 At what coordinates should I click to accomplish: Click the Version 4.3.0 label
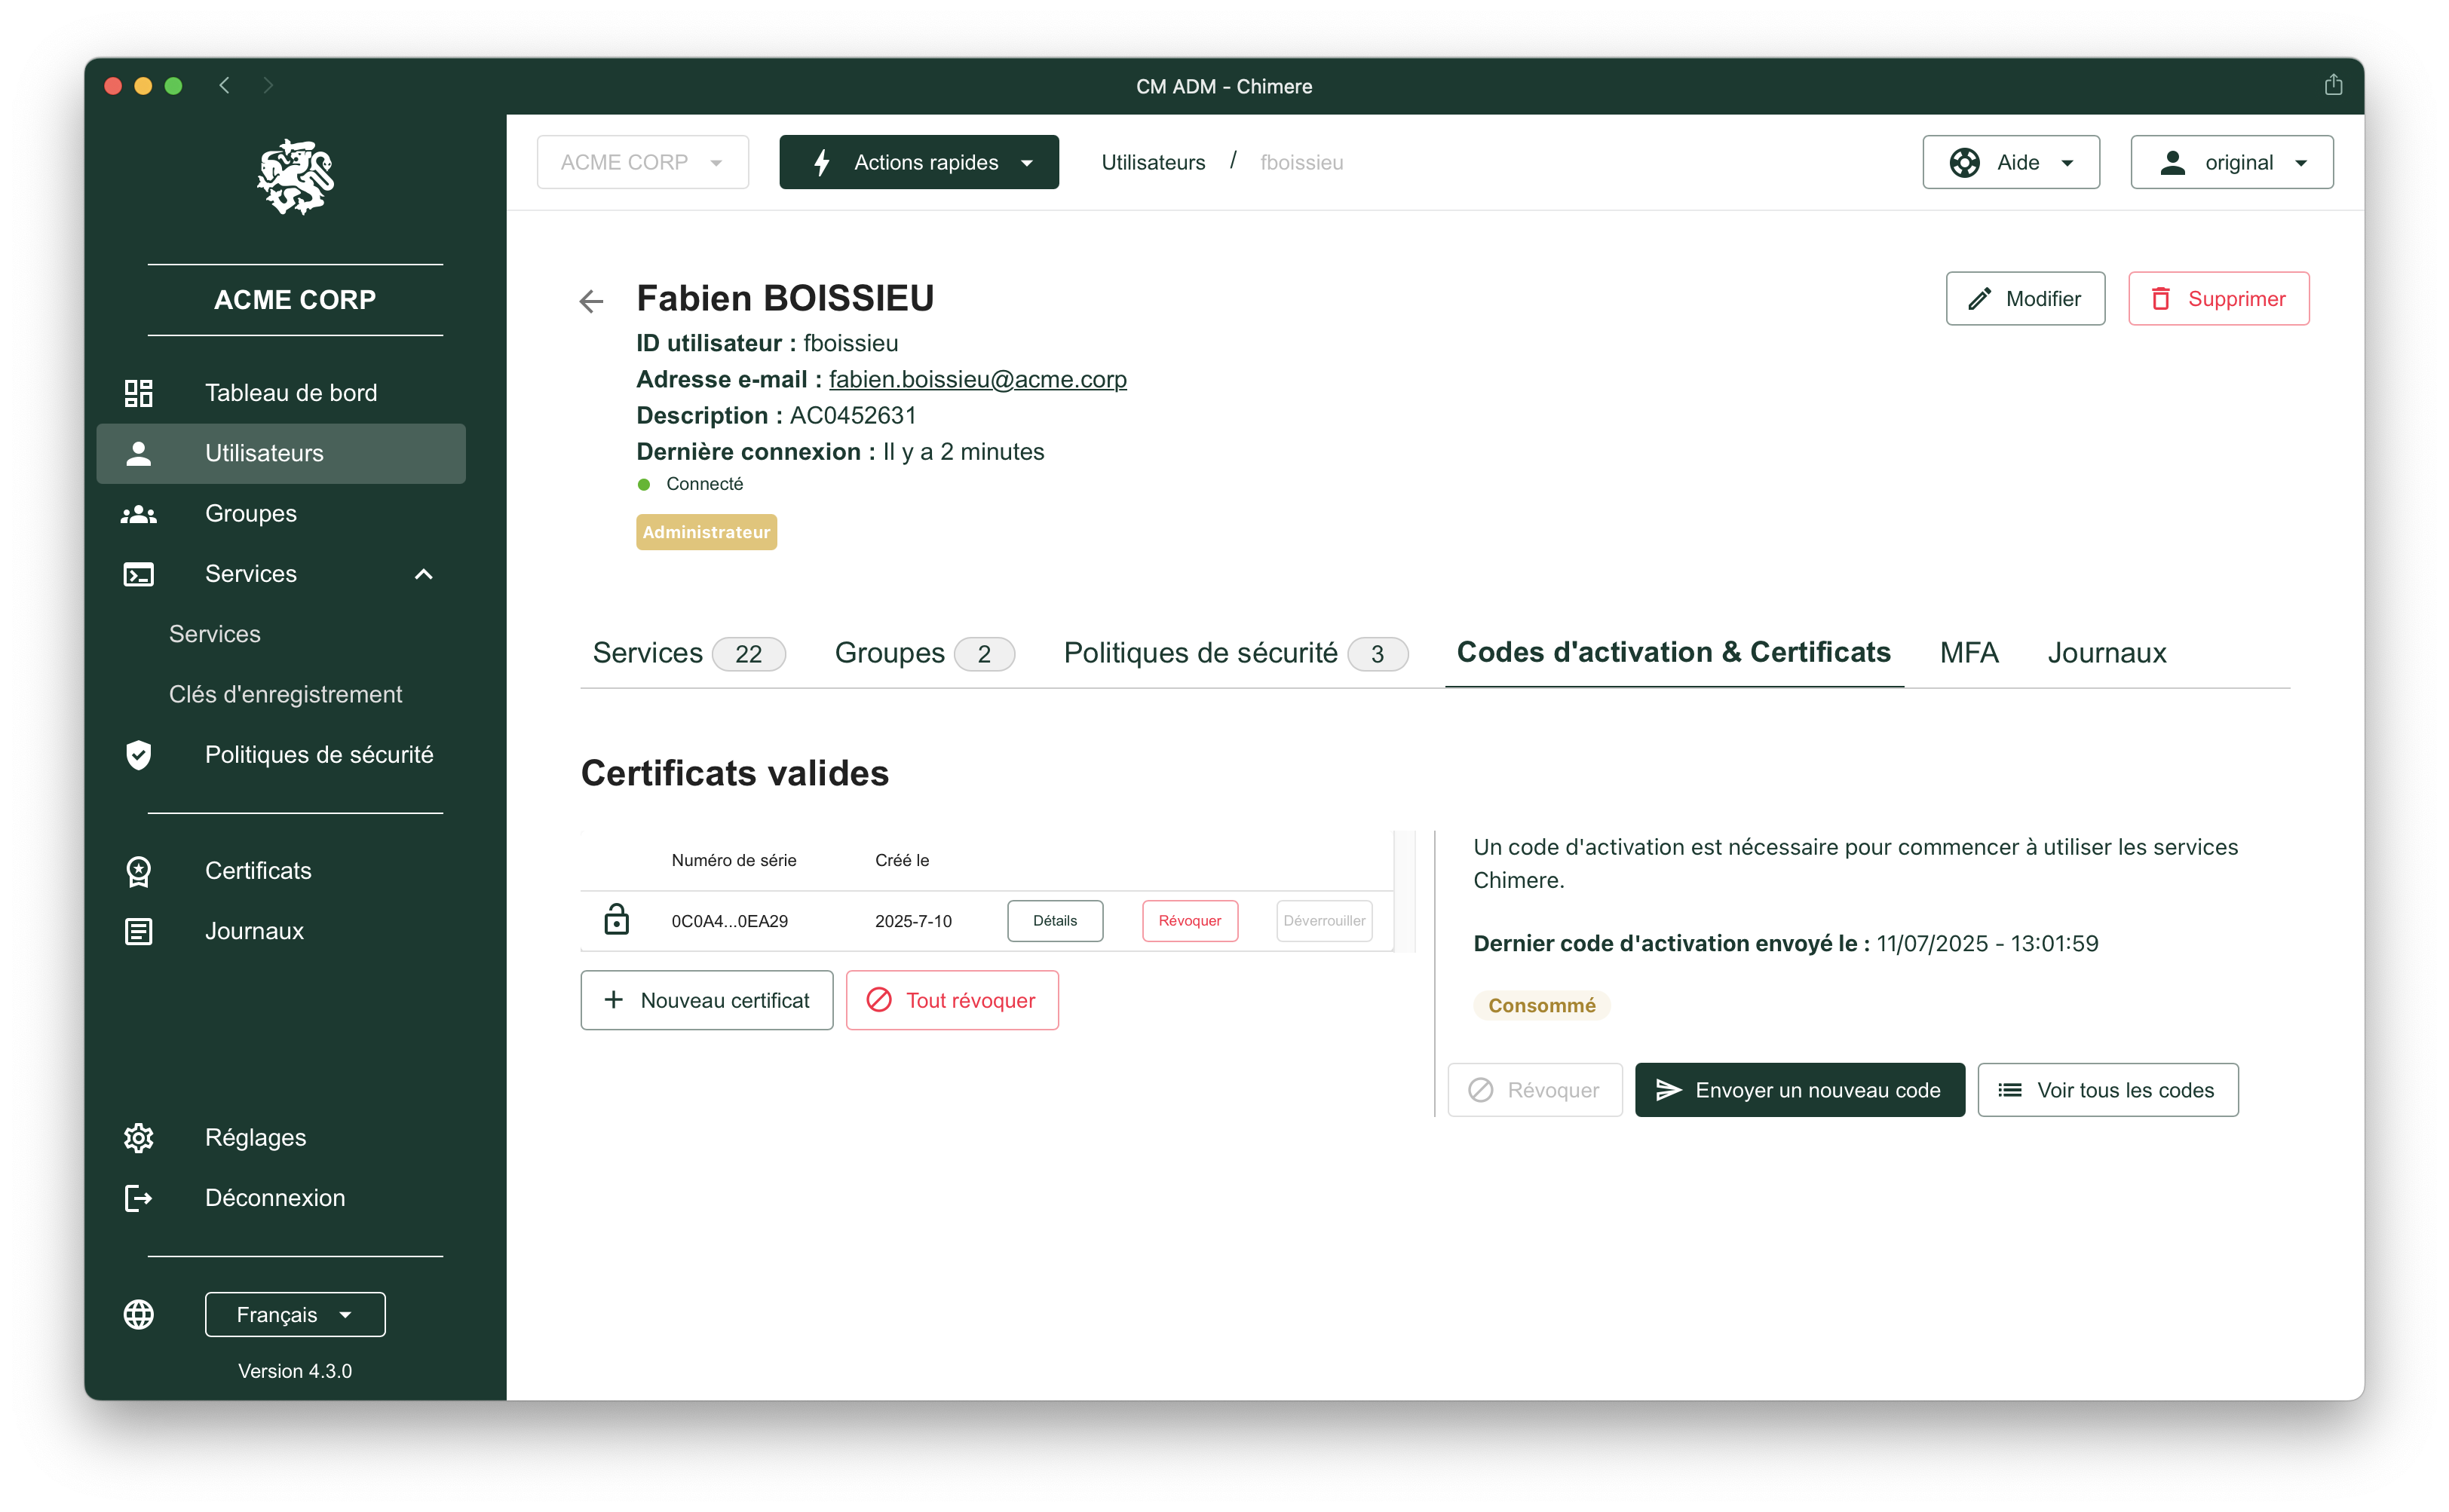point(295,1371)
